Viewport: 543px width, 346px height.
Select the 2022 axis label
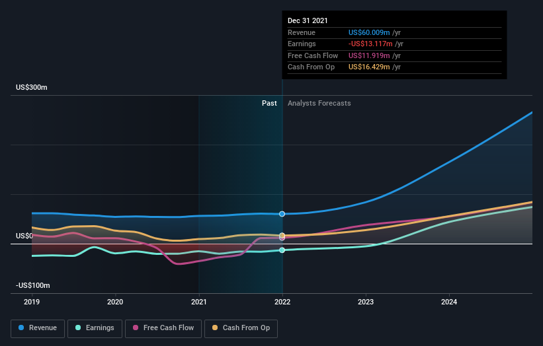(x=282, y=302)
